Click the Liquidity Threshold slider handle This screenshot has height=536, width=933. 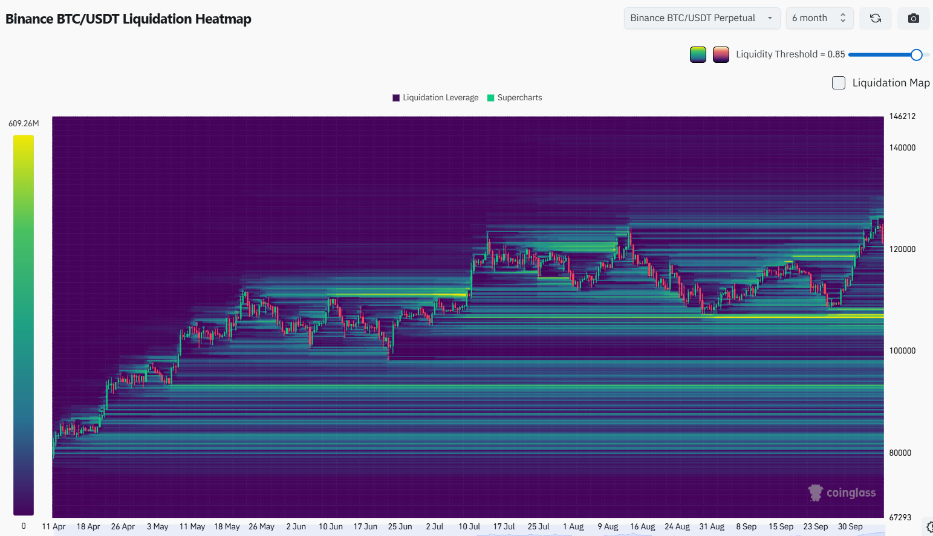tap(916, 55)
